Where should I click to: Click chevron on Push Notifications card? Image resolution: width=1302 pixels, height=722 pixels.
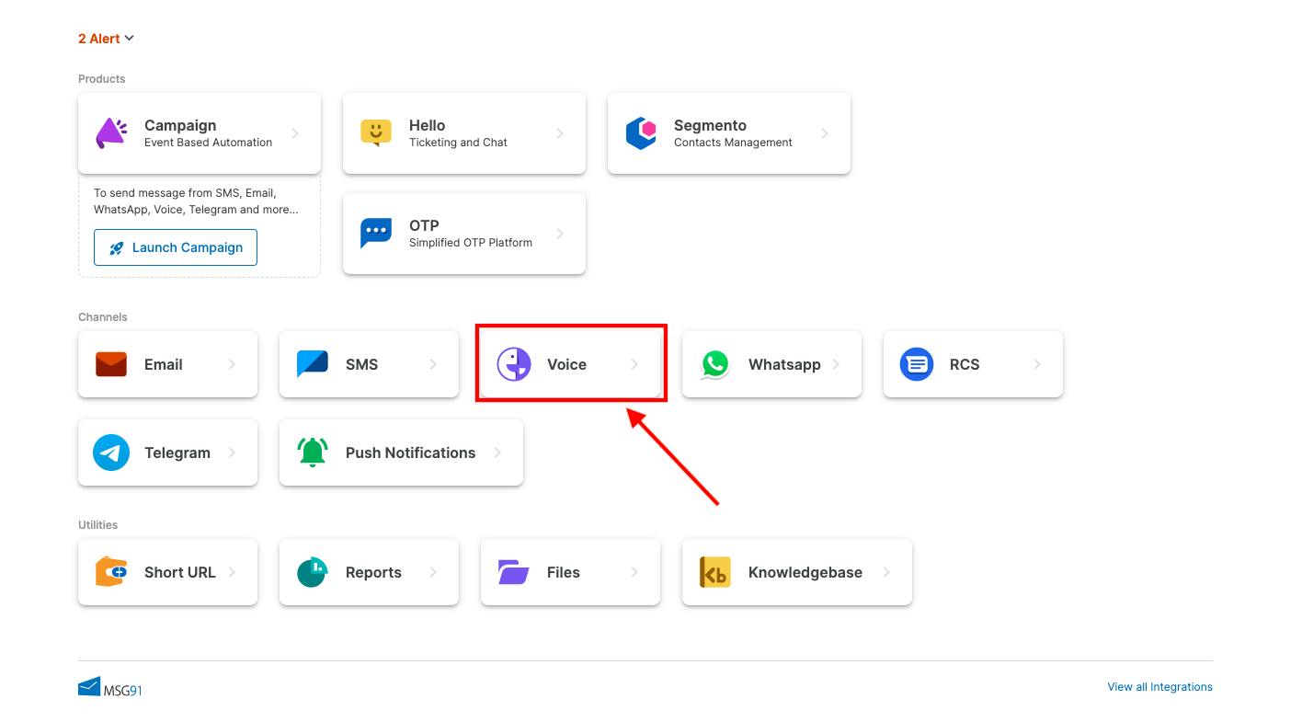coord(497,453)
